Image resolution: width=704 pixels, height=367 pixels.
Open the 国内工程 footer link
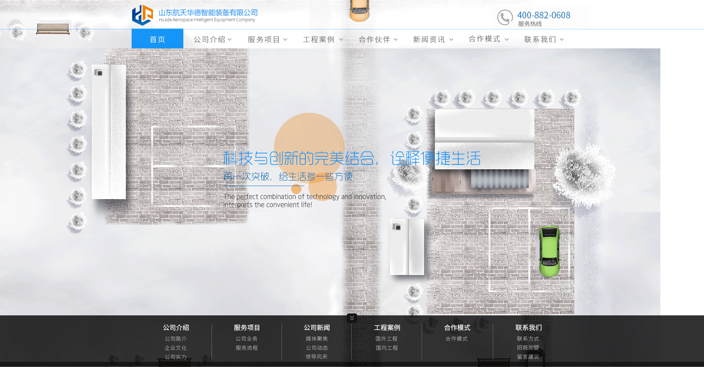(x=387, y=348)
